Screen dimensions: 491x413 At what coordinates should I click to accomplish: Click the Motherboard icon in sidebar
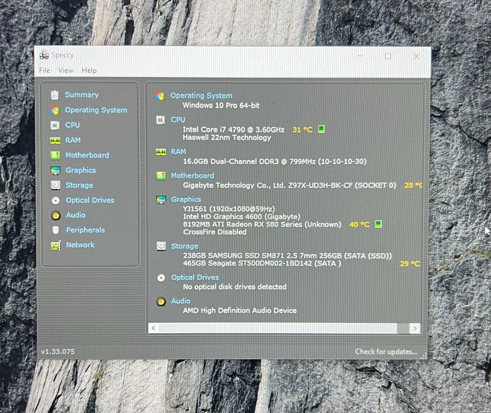(55, 155)
